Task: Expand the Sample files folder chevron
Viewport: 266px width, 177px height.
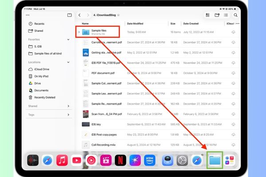Action: 79,32
